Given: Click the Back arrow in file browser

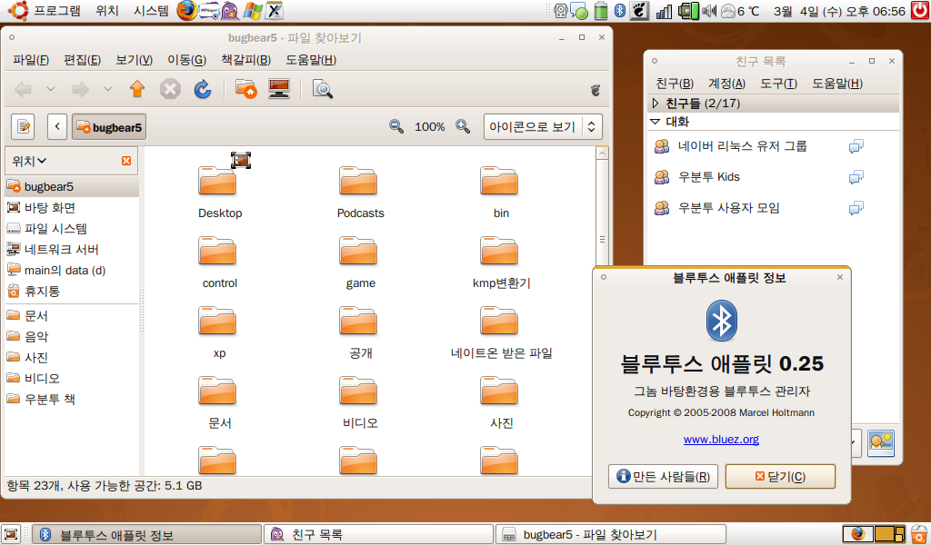Looking at the screenshot, I should tap(23, 89).
